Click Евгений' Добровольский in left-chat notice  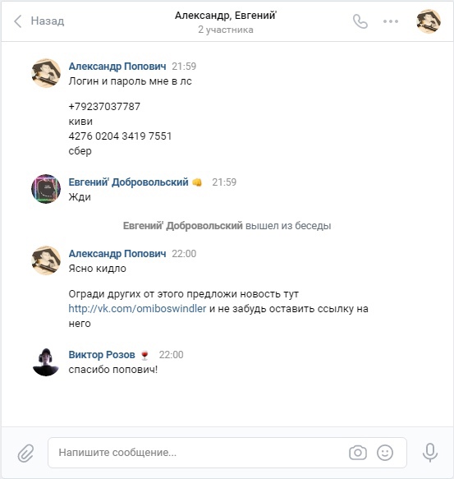182,226
